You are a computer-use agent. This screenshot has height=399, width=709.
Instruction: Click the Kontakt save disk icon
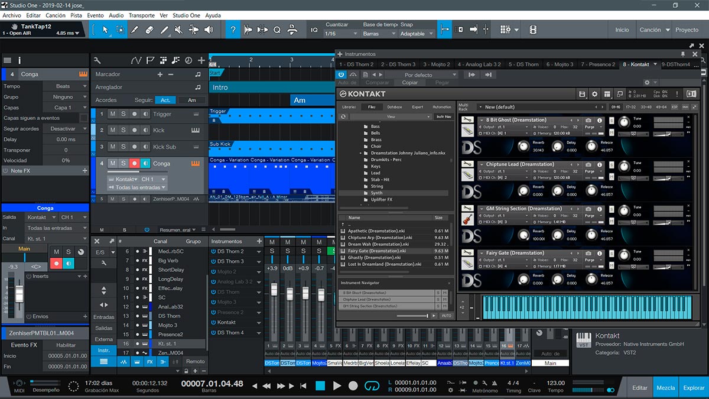click(x=582, y=94)
